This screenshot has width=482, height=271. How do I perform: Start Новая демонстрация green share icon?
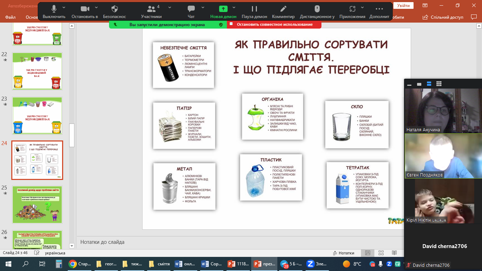point(223,9)
